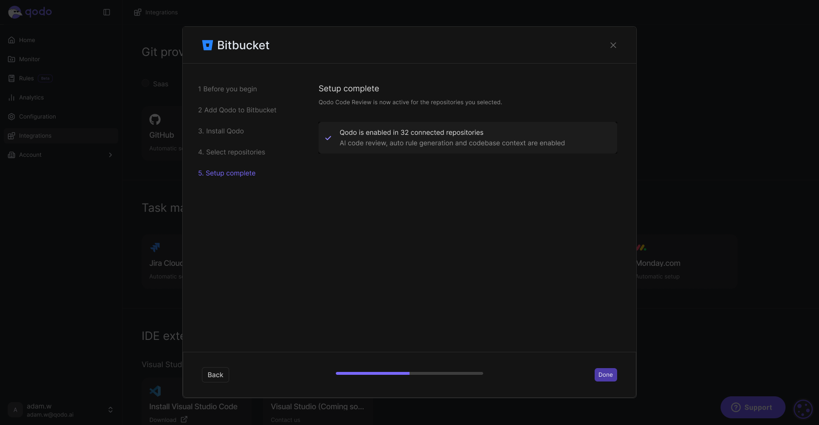Viewport: 819px width, 425px height.
Task: Click the purple checkmark icon in status card
Action: point(328,138)
